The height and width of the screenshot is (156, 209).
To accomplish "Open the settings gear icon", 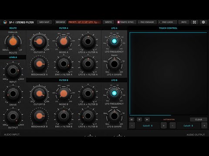I will click(203, 22).
